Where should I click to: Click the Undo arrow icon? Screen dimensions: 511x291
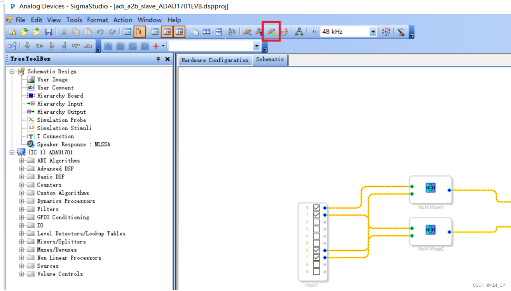tap(100, 32)
